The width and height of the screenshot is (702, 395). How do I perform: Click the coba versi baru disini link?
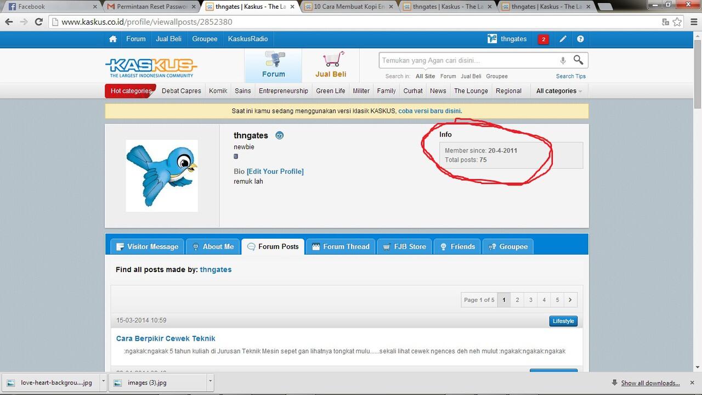pos(430,111)
